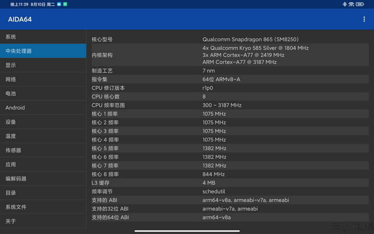
Task: Tap the status bar clock 晚上11:39
Action: [x=19, y=4]
